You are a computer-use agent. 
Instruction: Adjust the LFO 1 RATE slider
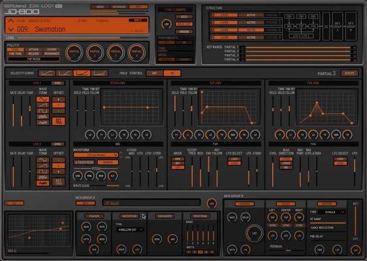click(x=13, y=112)
